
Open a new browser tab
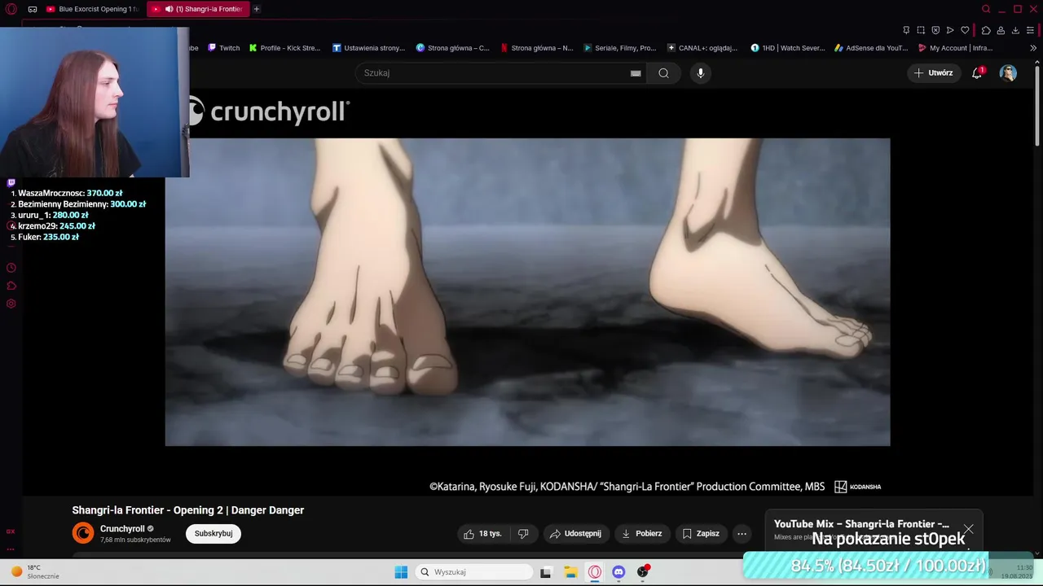point(257,9)
